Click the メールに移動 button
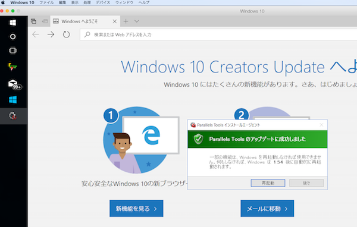 267,209
